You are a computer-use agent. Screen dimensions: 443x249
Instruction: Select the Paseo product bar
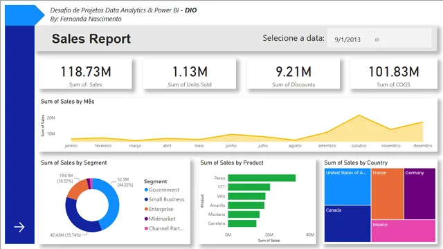click(262, 178)
